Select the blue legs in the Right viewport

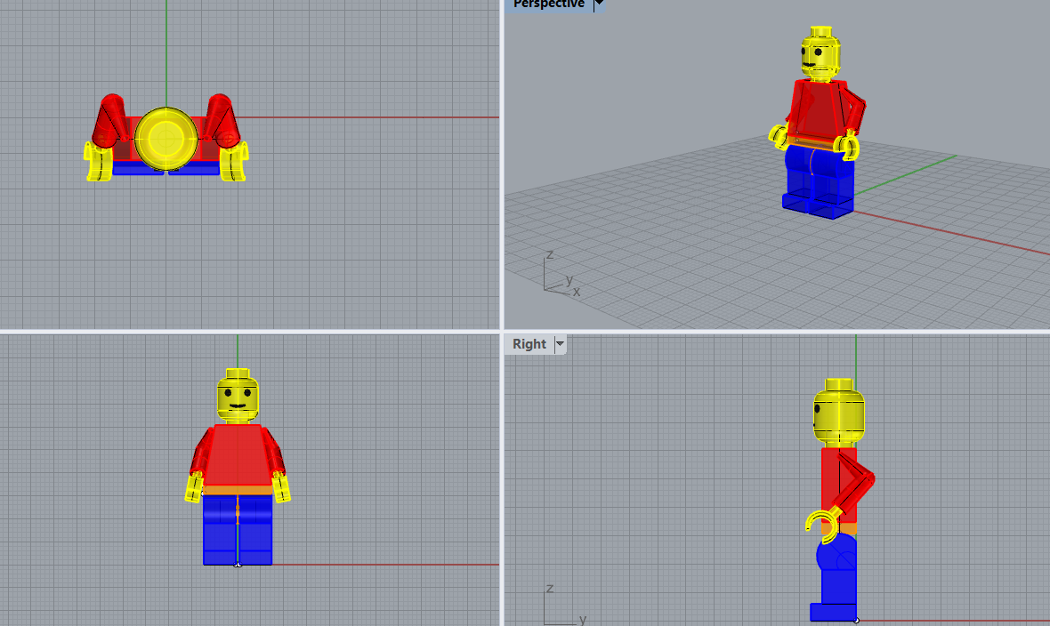tap(836, 577)
